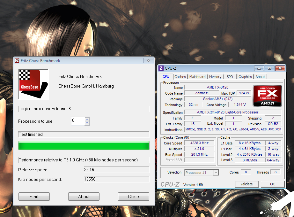Click the core voltage value 1.344 V

pyautogui.click(x=239, y=105)
